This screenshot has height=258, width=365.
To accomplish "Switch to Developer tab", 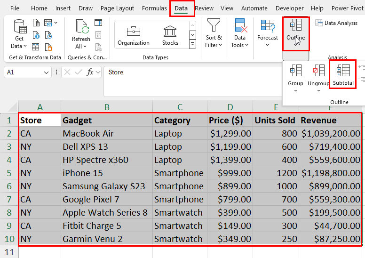I will [x=290, y=8].
